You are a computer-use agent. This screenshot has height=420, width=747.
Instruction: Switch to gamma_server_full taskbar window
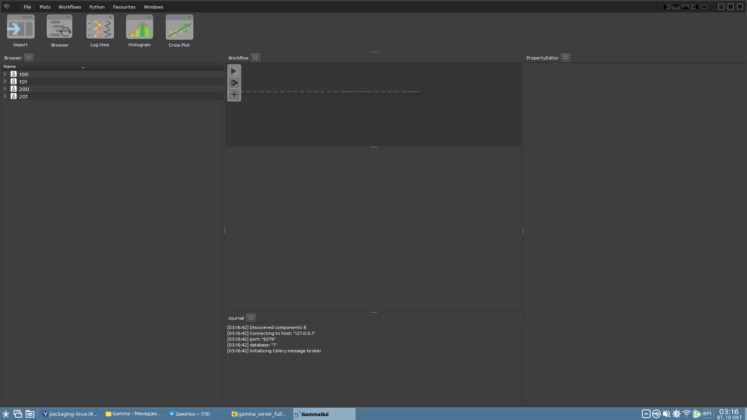point(259,414)
